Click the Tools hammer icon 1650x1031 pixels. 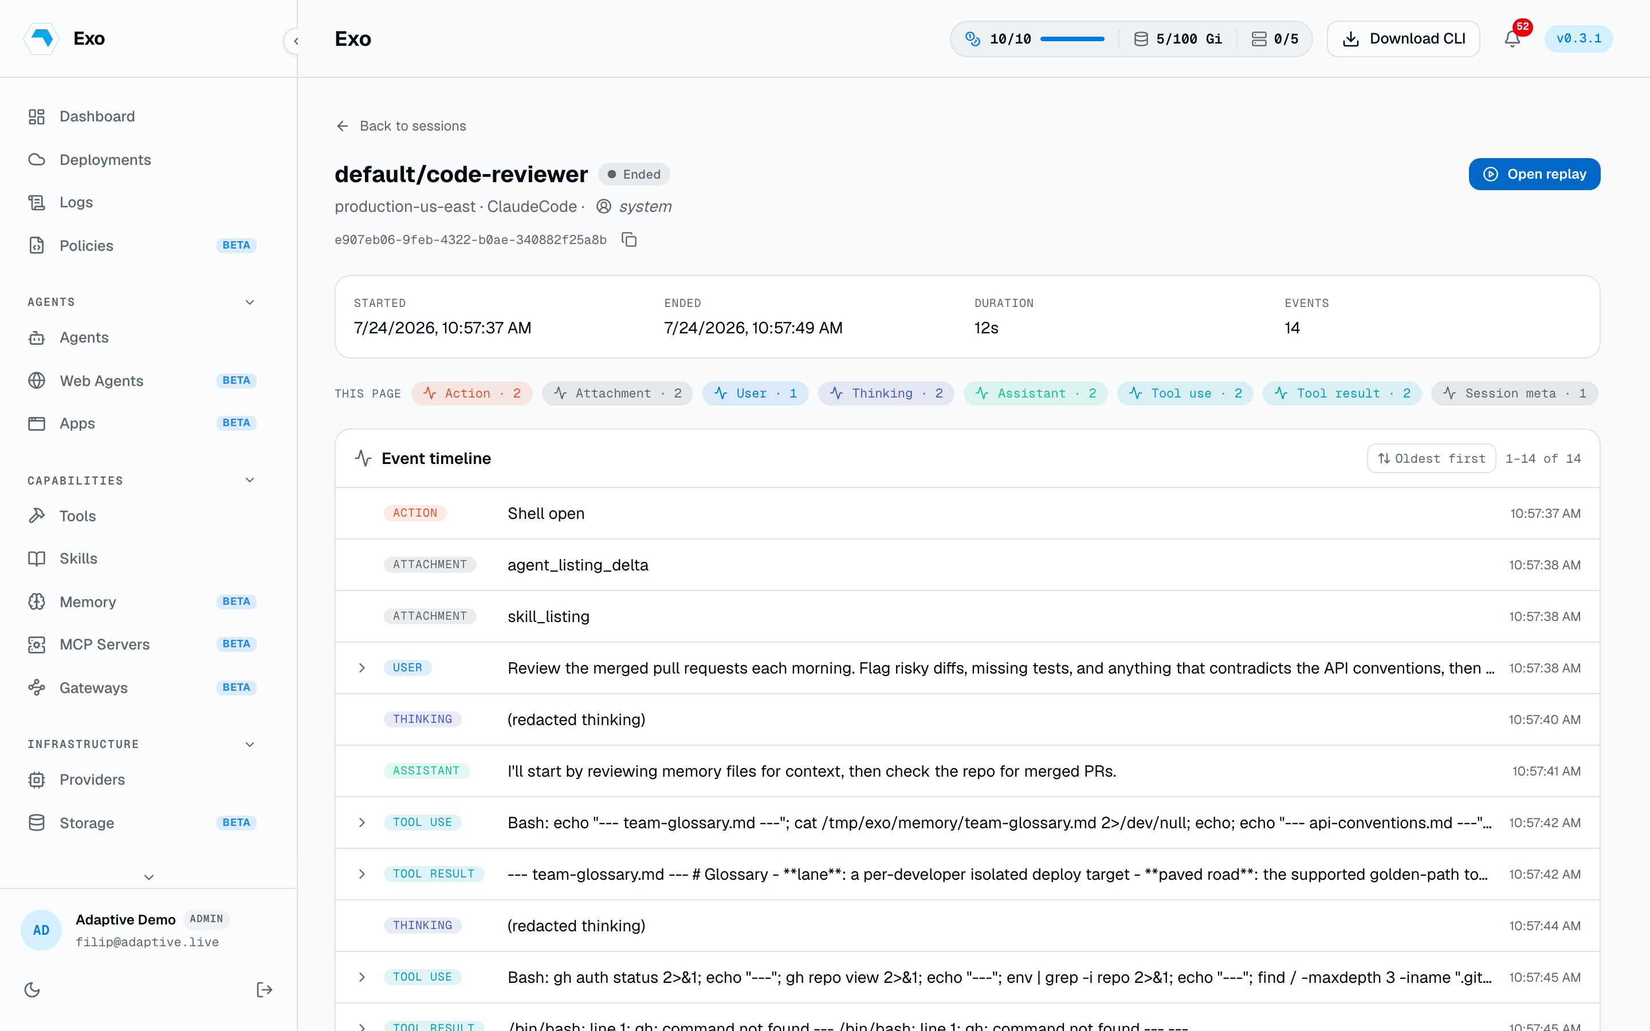(37, 515)
